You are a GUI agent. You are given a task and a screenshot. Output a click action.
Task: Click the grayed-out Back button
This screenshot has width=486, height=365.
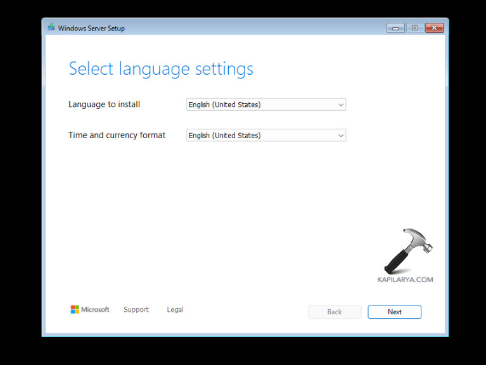point(335,312)
